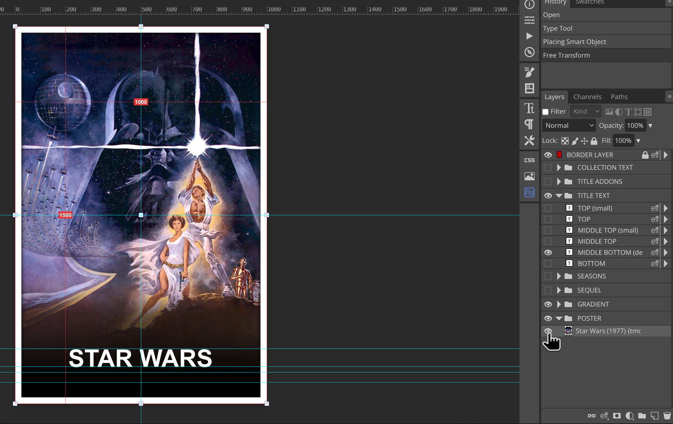This screenshot has height=424, width=673.
Task: Open the blue wave panel icon
Action: (x=529, y=192)
